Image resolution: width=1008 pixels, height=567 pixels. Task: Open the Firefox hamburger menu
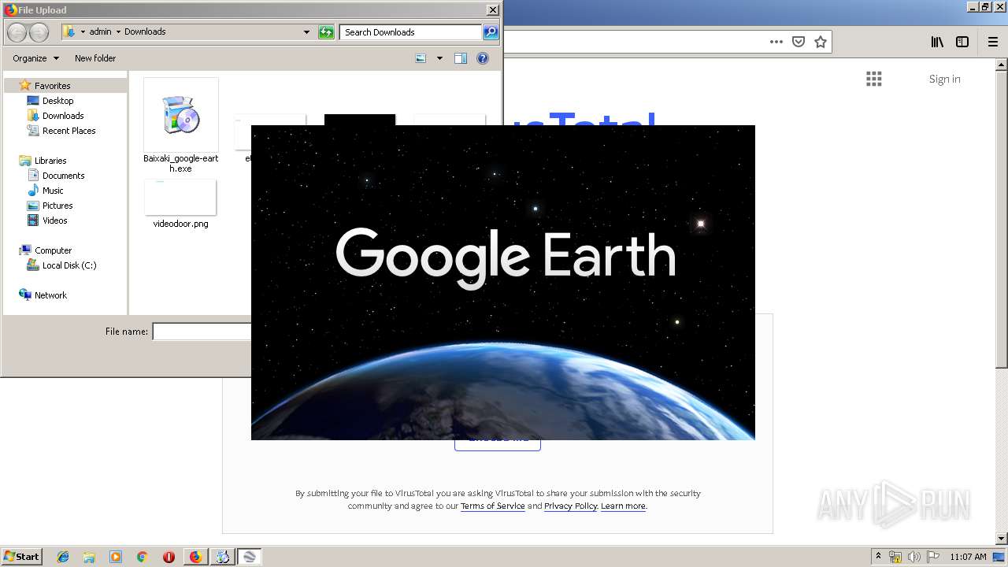(993, 42)
